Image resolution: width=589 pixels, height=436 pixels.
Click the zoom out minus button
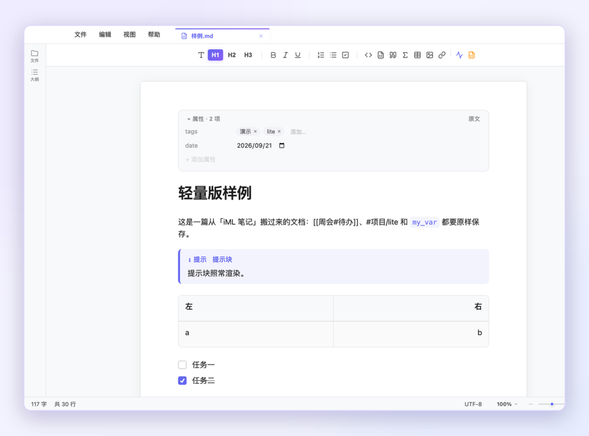click(x=531, y=404)
